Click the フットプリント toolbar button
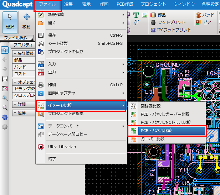Image resolution: width=220 pixels, height=195 pixels. coord(168,22)
